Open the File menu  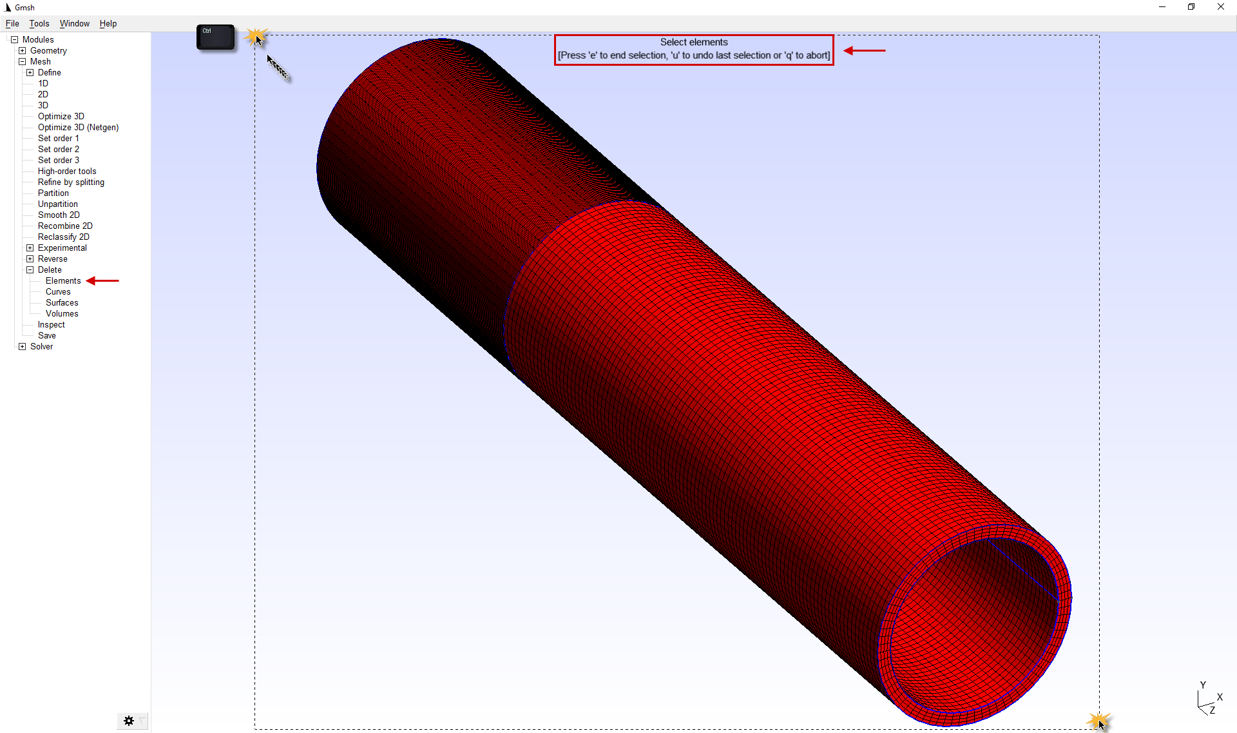pos(12,23)
